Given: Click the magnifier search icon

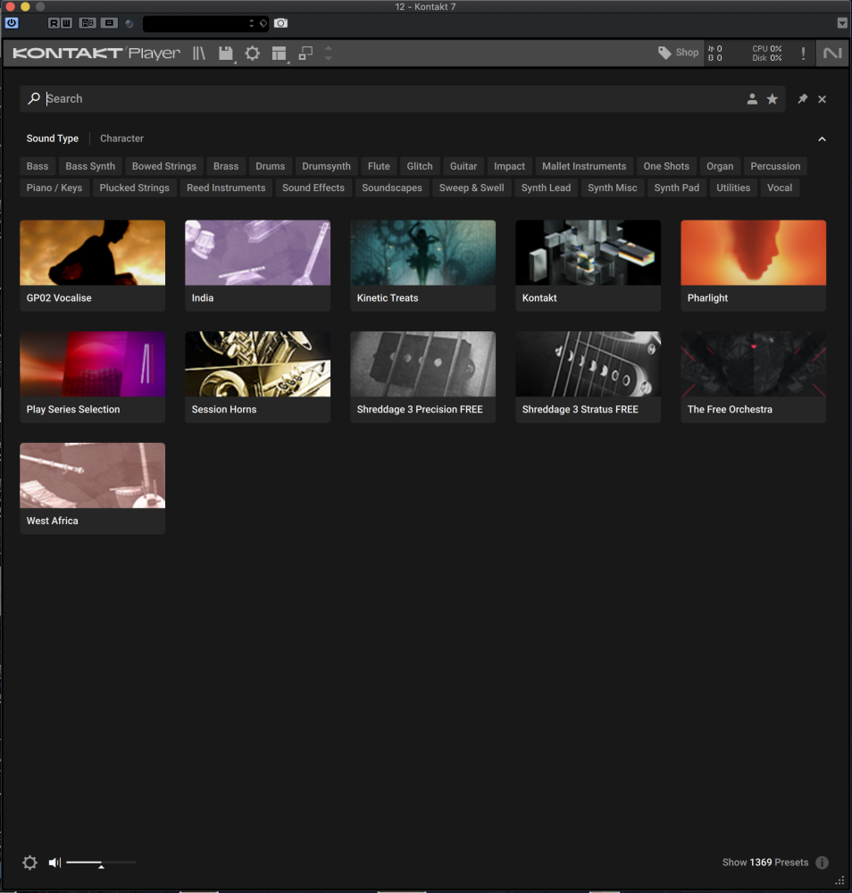Looking at the screenshot, I should [x=34, y=98].
